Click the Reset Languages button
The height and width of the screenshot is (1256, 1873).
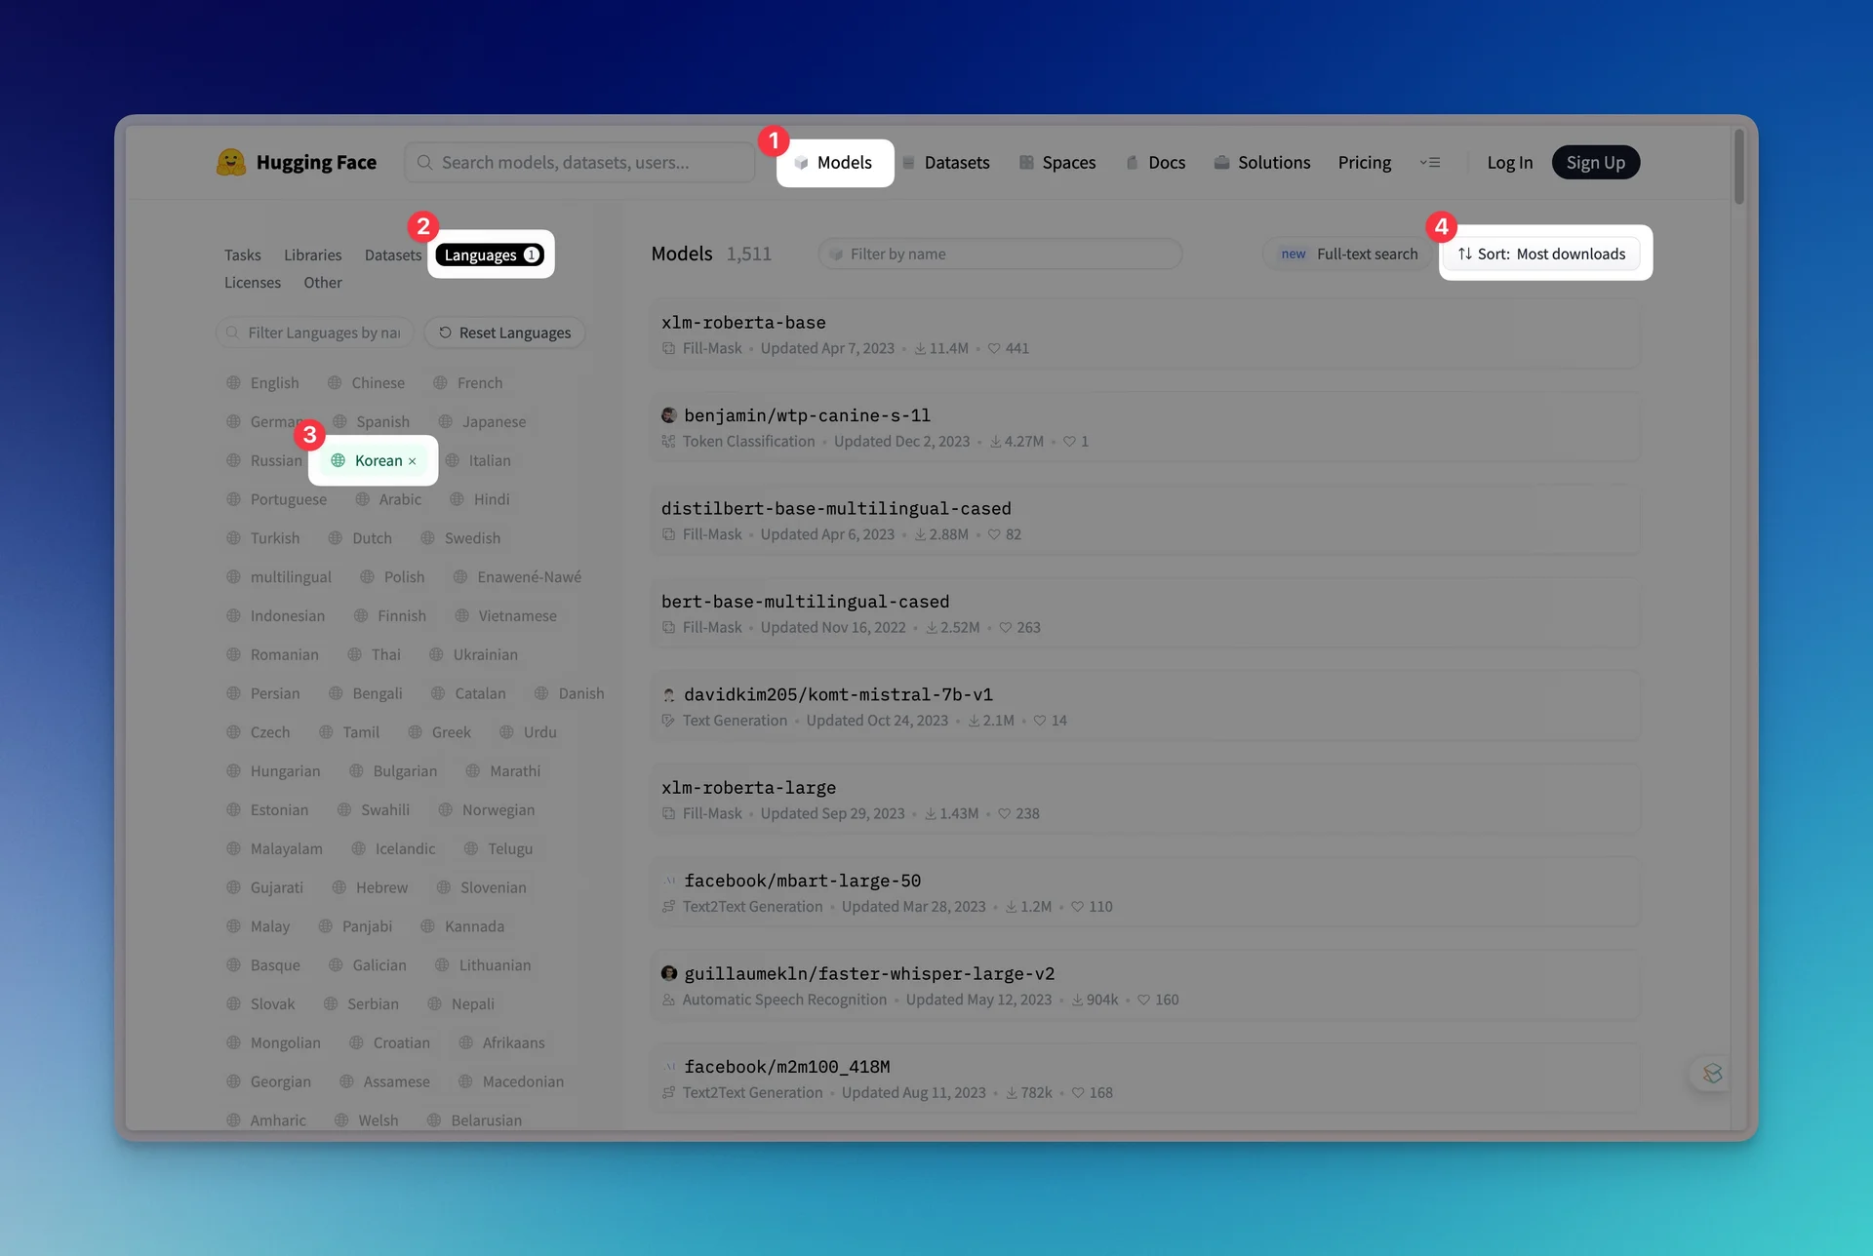tap(504, 333)
